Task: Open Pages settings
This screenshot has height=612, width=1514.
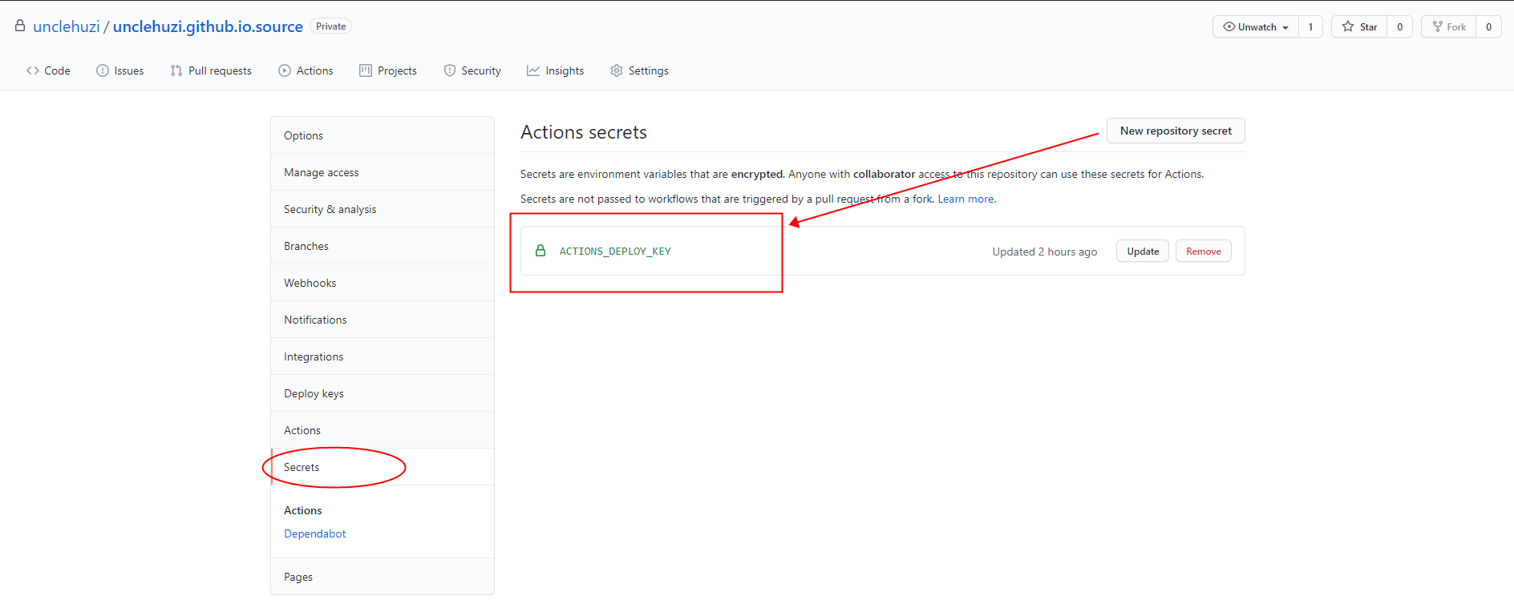Action: pyautogui.click(x=383, y=577)
